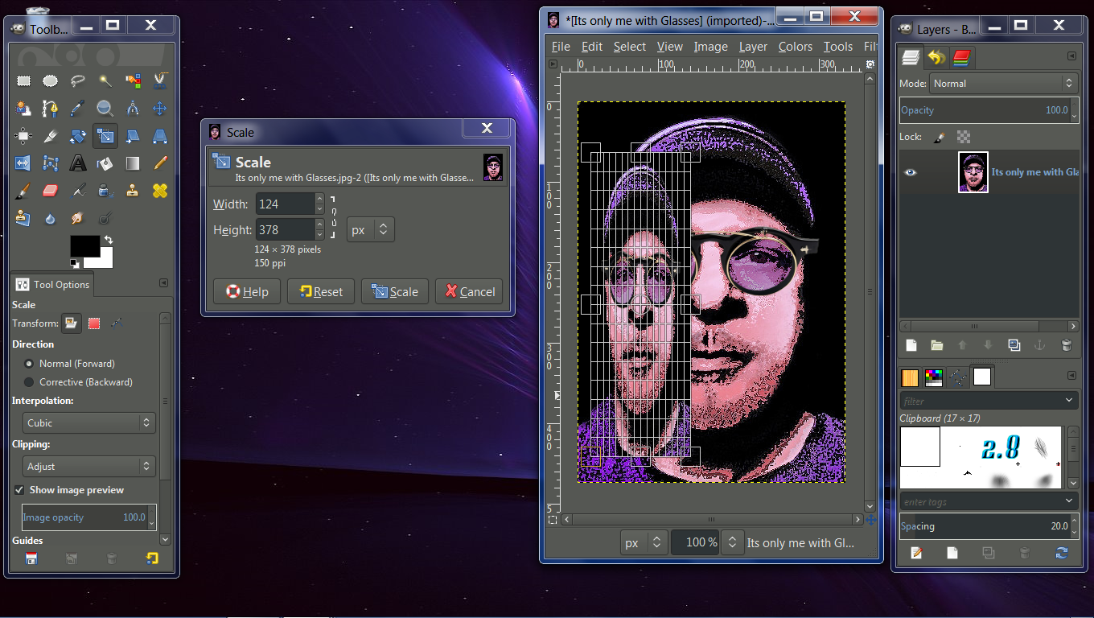
Task: Click the Height input field
Action: tap(285, 230)
